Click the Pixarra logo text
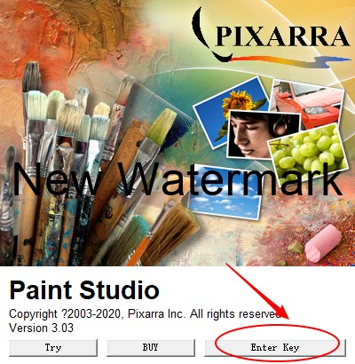 coord(281,36)
